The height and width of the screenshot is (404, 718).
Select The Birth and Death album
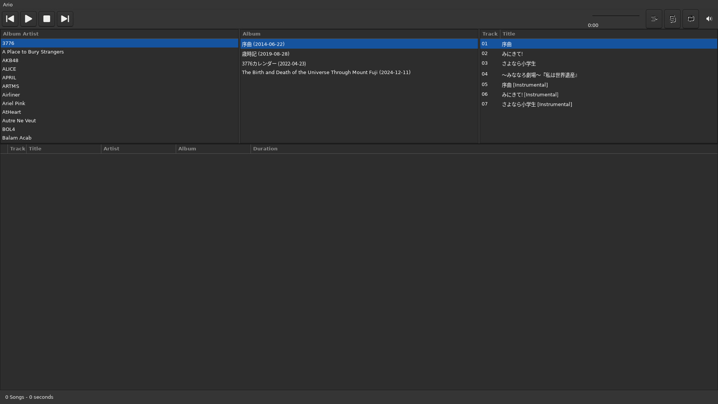(x=326, y=73)
